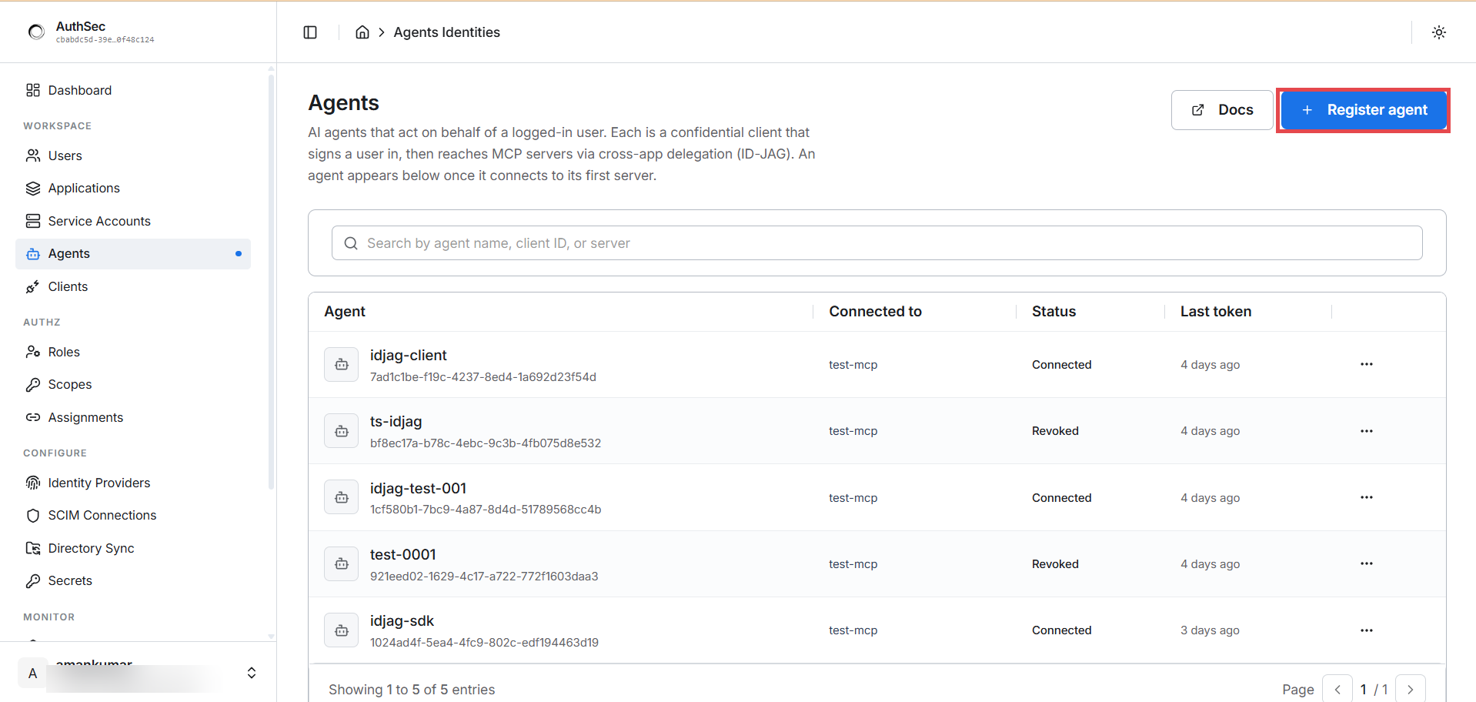Open actions menu for idjag-client

(x=1366, y=364)
